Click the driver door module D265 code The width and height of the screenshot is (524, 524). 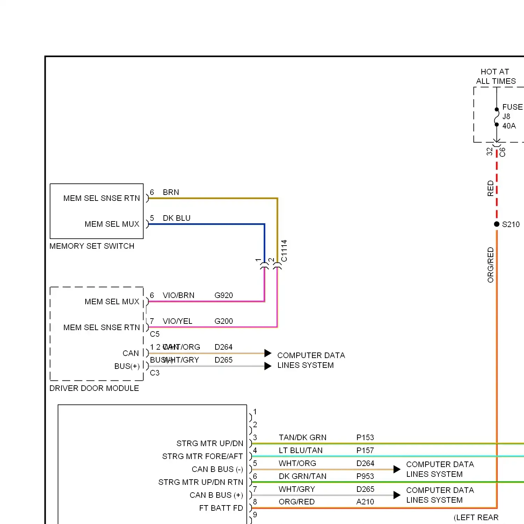(224, 360)
